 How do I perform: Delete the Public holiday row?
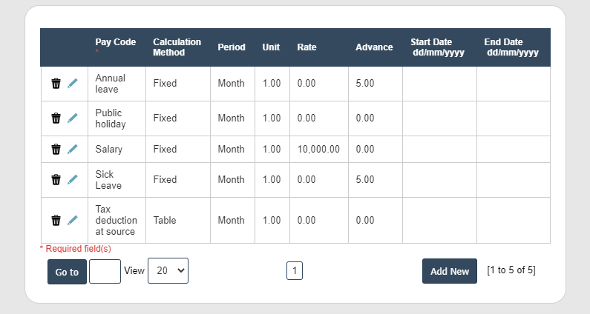[x=56, y=118]
